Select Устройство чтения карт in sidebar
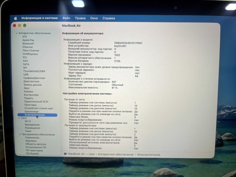This screenshot has height=177, width=236. [x=39, y=108]
